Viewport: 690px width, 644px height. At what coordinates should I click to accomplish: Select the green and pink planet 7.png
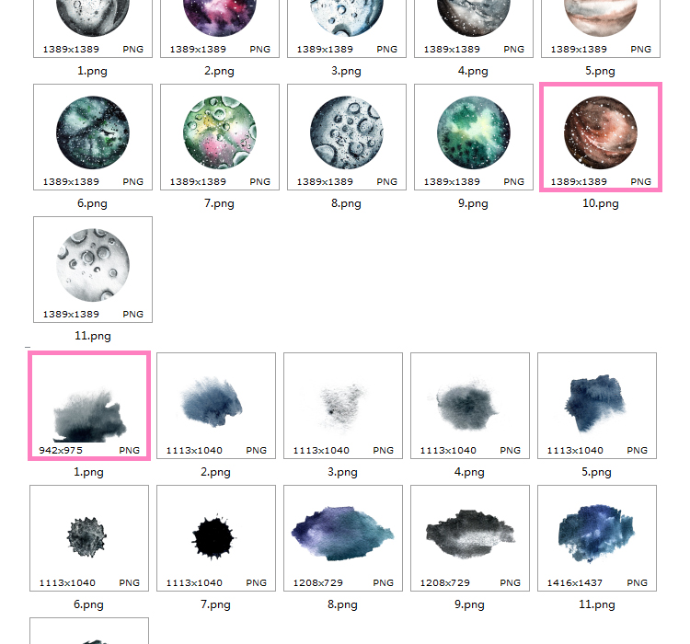coord(220,137)
